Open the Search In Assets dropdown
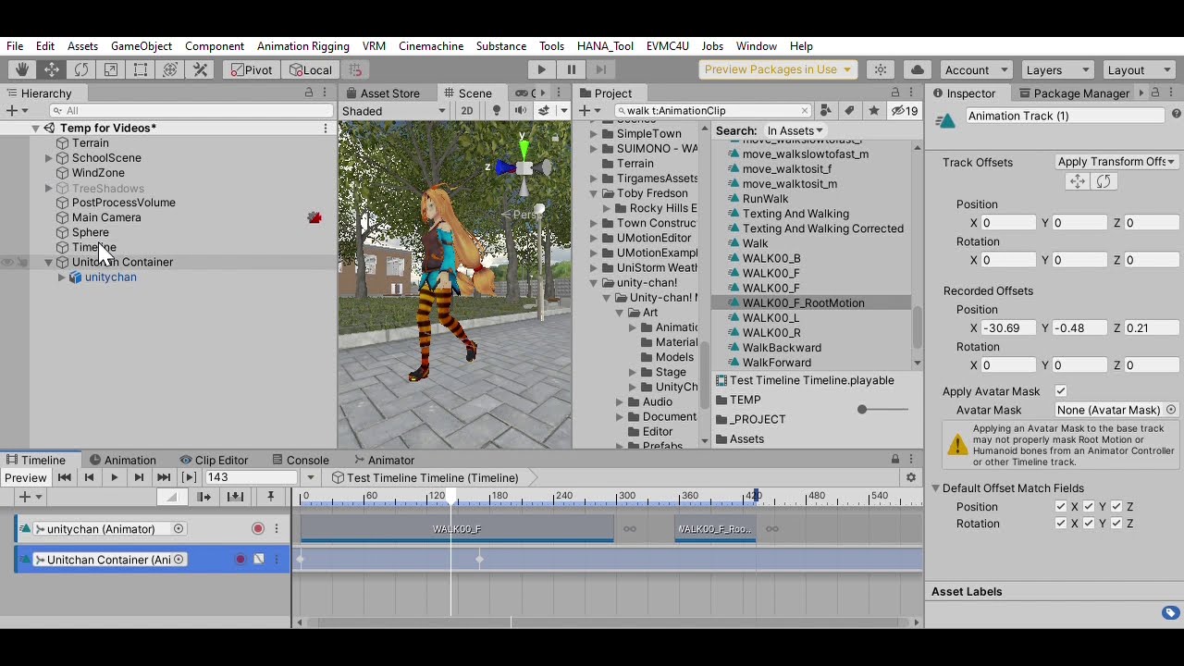 point(795,130)
